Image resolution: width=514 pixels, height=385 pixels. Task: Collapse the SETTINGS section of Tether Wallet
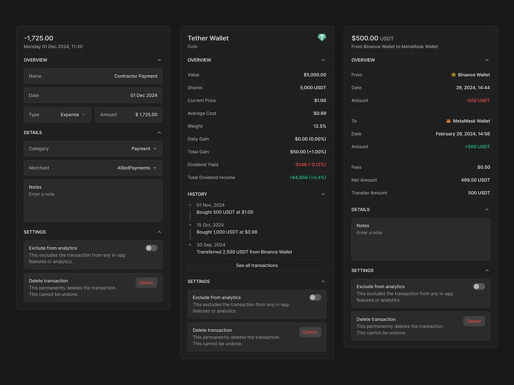pos(323,281)
